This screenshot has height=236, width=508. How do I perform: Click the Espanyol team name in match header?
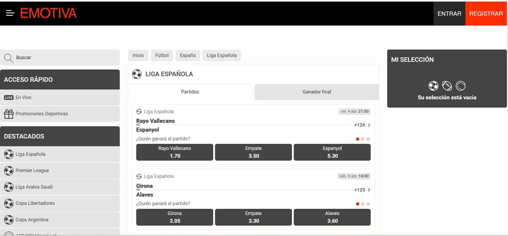pyautogui.click(x=147, y=130)
